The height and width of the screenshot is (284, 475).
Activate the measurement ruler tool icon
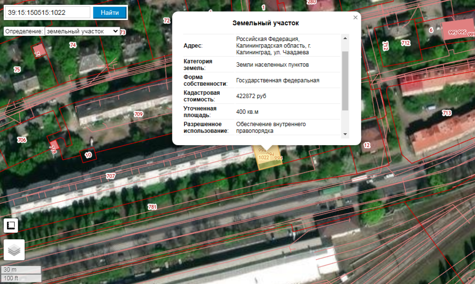(x=11, y=225)
